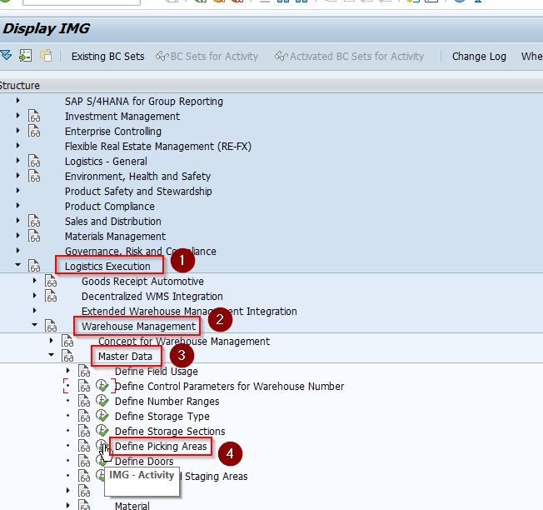
Task: Expand the Enterprise Controlling node
Action: click(x=18, y=131)
